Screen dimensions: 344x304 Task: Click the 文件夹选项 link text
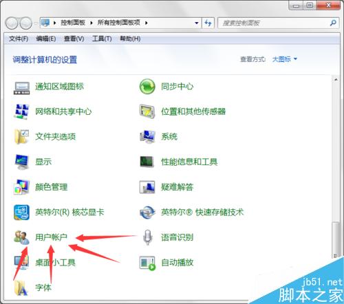(55, 137)
